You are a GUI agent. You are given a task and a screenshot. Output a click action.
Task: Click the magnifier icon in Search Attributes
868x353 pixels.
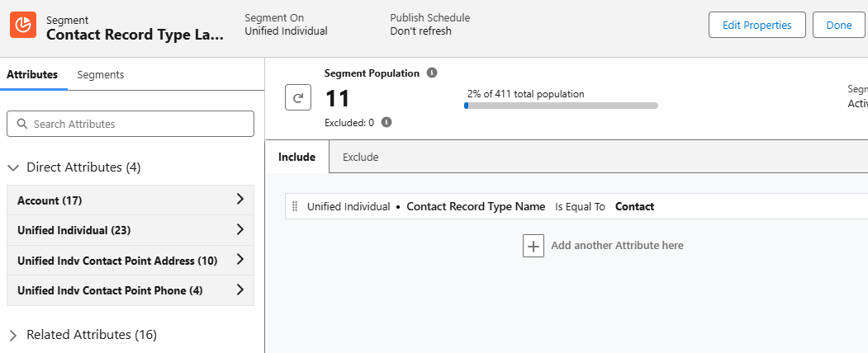[22, 124]
